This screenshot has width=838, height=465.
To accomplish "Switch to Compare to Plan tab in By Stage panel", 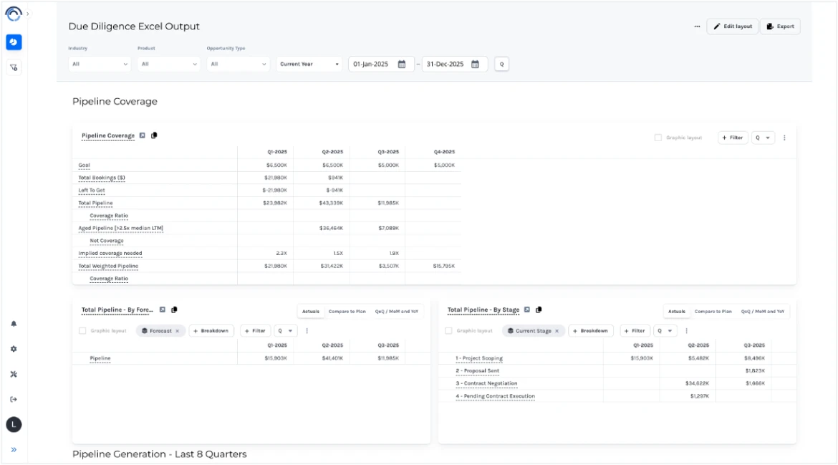I will tap(713, 312).
